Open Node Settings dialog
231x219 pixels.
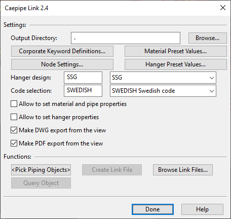[x=62, y=64]
